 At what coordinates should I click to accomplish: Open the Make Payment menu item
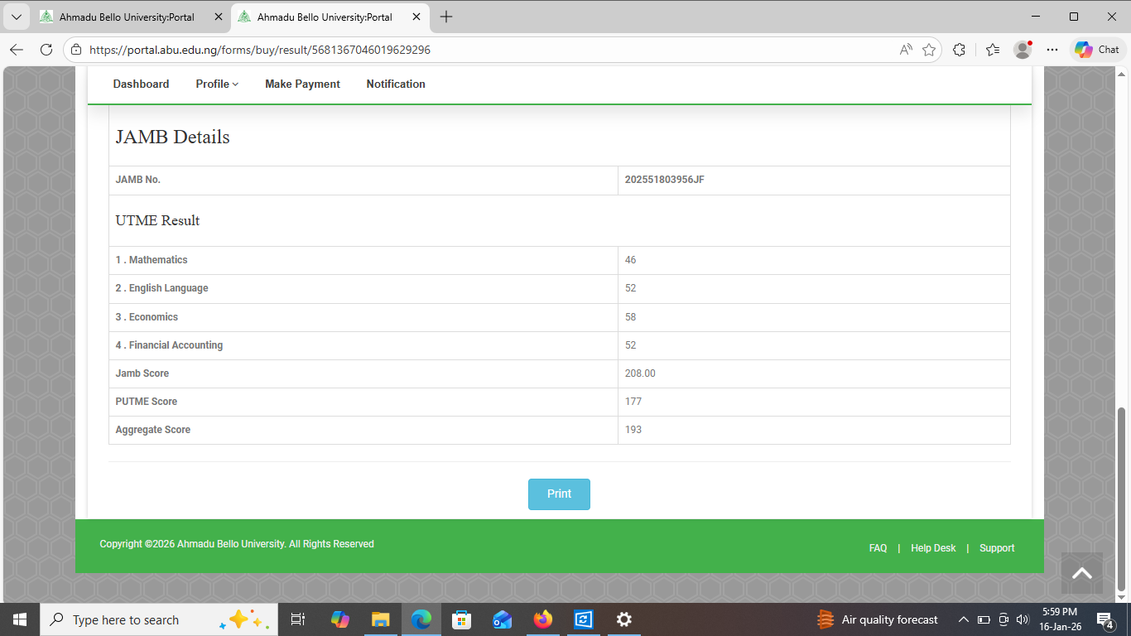[302, 84]
